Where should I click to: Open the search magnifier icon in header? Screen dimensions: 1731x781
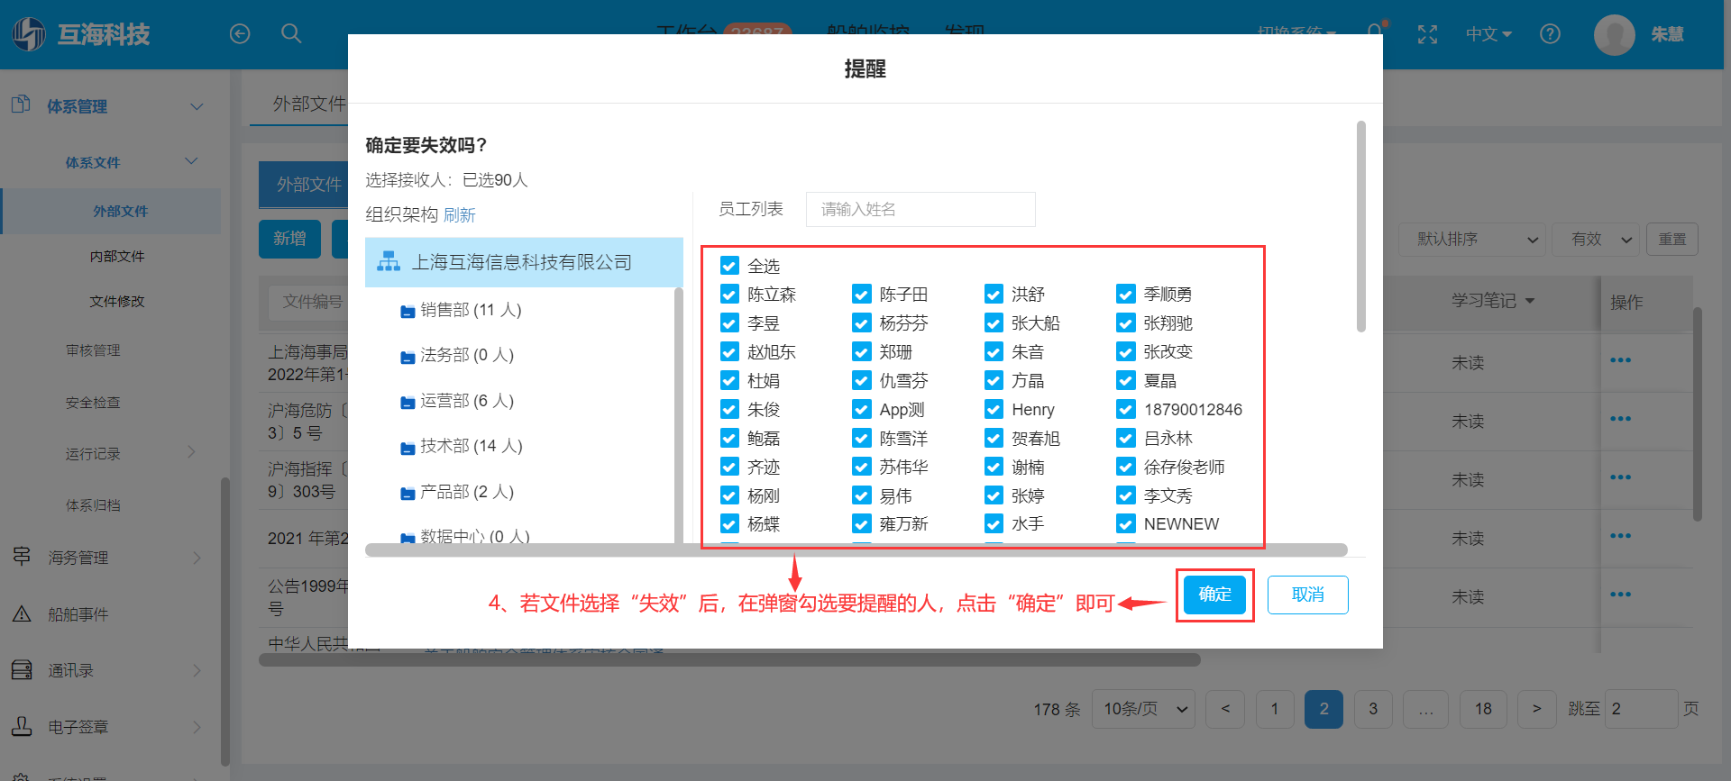tap(291, 34)
